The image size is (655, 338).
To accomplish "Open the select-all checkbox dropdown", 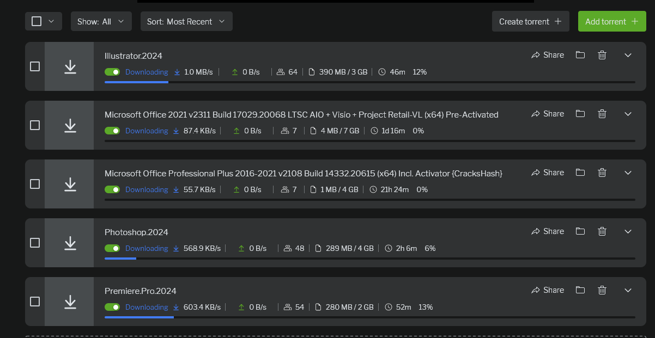I will click(x=44, y=21).
